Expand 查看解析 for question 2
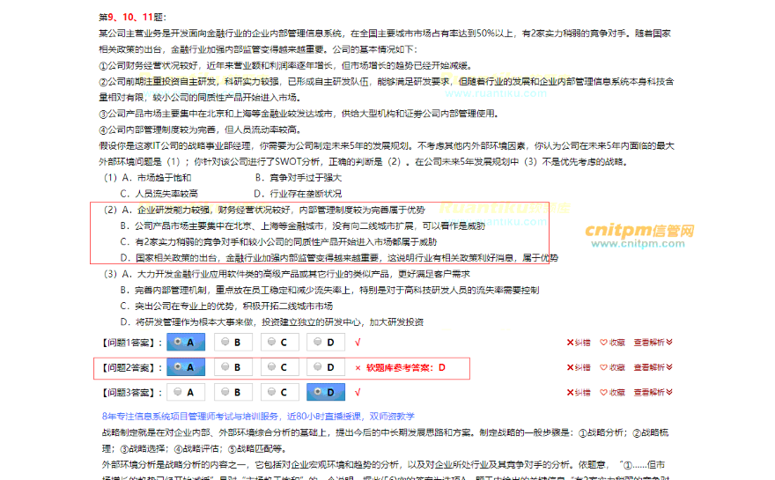Viewport: 775px width, 480px height. click(x=653, y=367)
